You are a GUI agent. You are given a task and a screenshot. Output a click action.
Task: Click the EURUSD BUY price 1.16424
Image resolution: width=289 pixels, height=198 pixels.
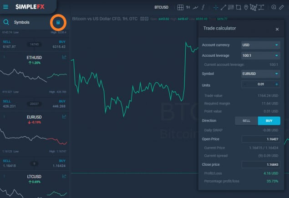pos(59,166)
